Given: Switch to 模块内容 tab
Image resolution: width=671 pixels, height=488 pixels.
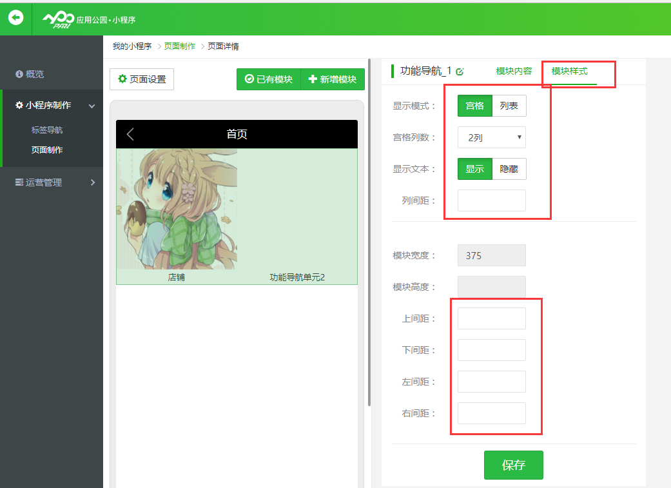Looking at the screenshot, I should pos(514,71).
